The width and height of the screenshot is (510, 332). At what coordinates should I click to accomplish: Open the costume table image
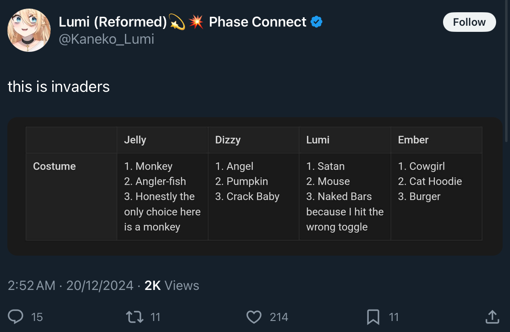[x=255, y=186]
